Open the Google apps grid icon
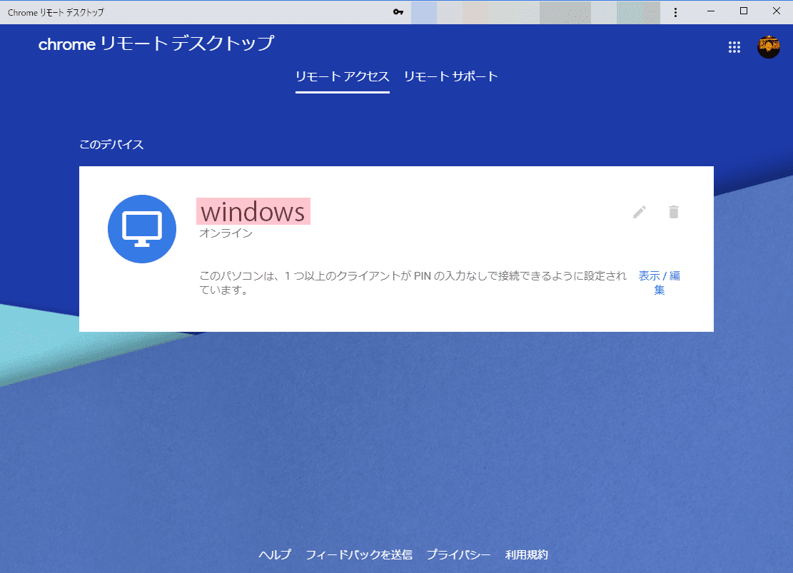Image resolution: width=793 pixels, height=573 pixels. 734,47
